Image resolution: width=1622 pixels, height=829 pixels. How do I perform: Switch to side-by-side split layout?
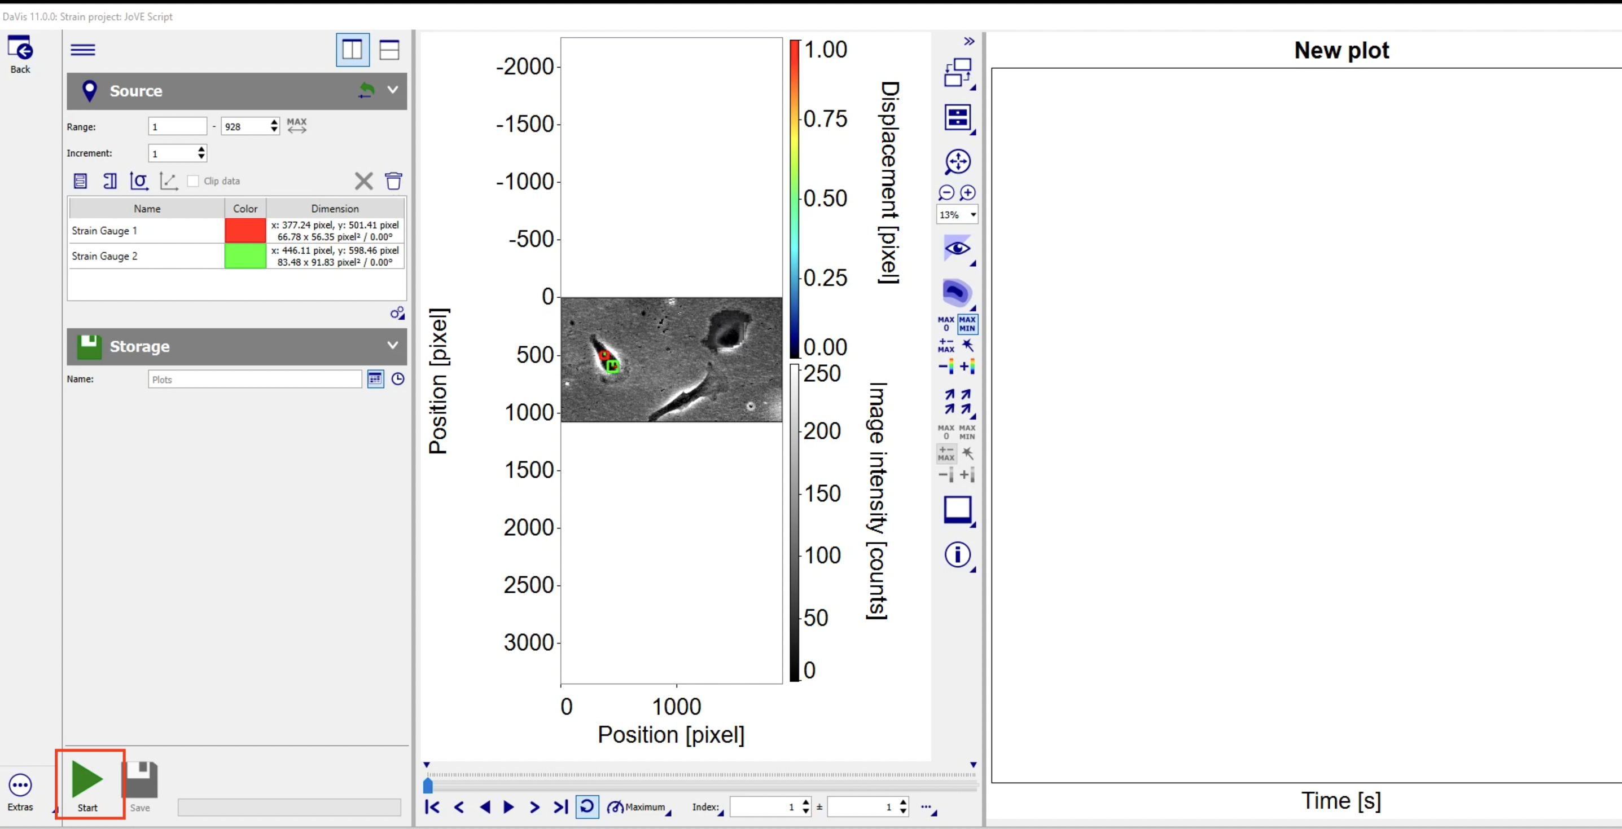point(352,50)
